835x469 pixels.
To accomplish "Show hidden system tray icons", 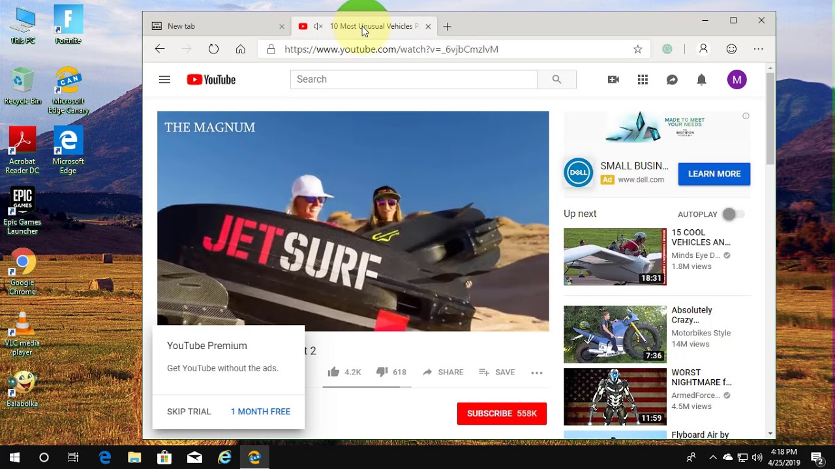I will 712,457.
